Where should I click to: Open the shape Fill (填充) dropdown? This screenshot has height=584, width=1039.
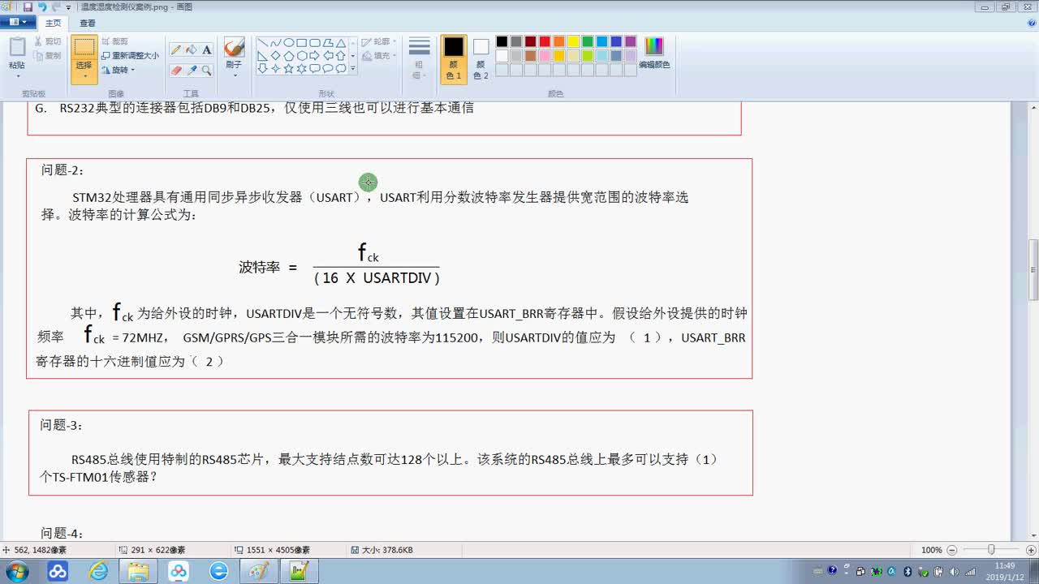[x=379, y=55]
